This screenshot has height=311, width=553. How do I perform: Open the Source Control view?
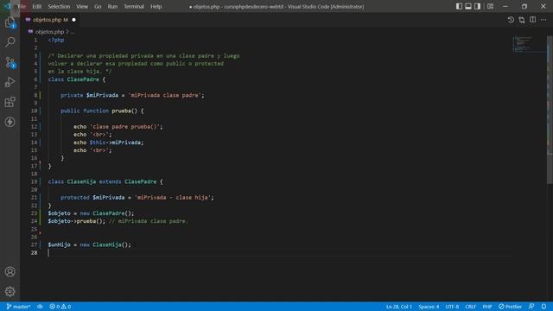10,62
